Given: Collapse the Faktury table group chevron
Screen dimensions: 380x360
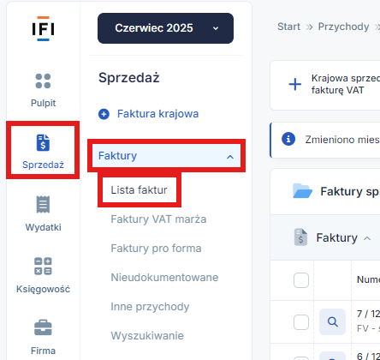Looking at the screenshot, I should [x=367, y=238].
